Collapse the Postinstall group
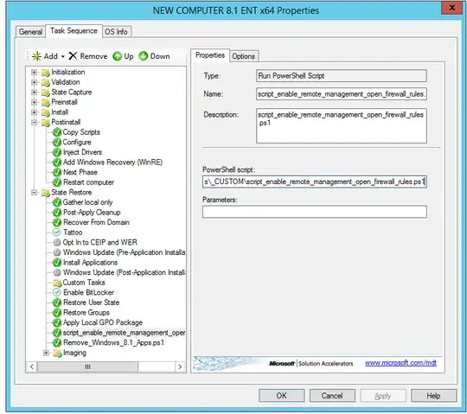This screenshot has height=414, width=467. pyautogui.click(x=35, y=122)
